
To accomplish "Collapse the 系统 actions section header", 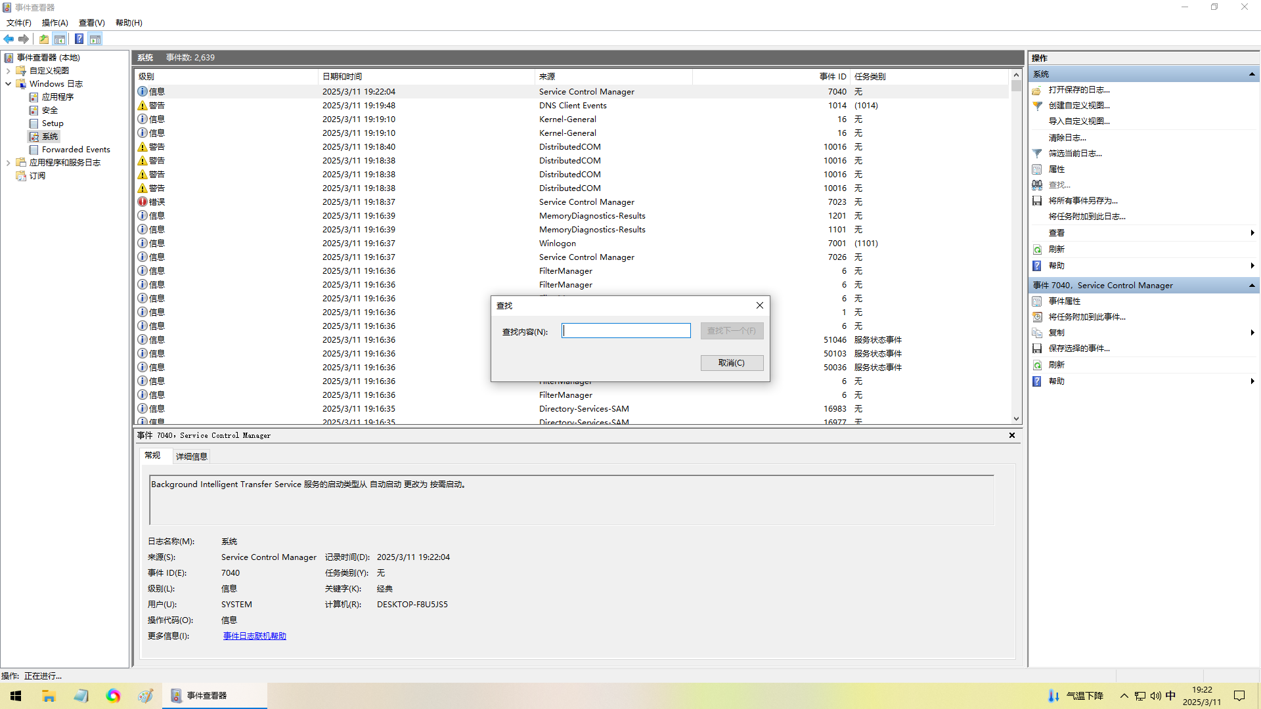I will coord(1251,74).
